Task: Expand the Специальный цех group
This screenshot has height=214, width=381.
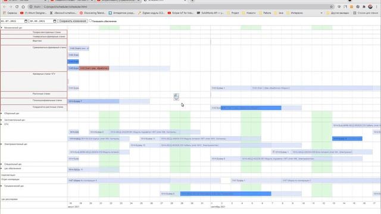Action: point(1,164)
